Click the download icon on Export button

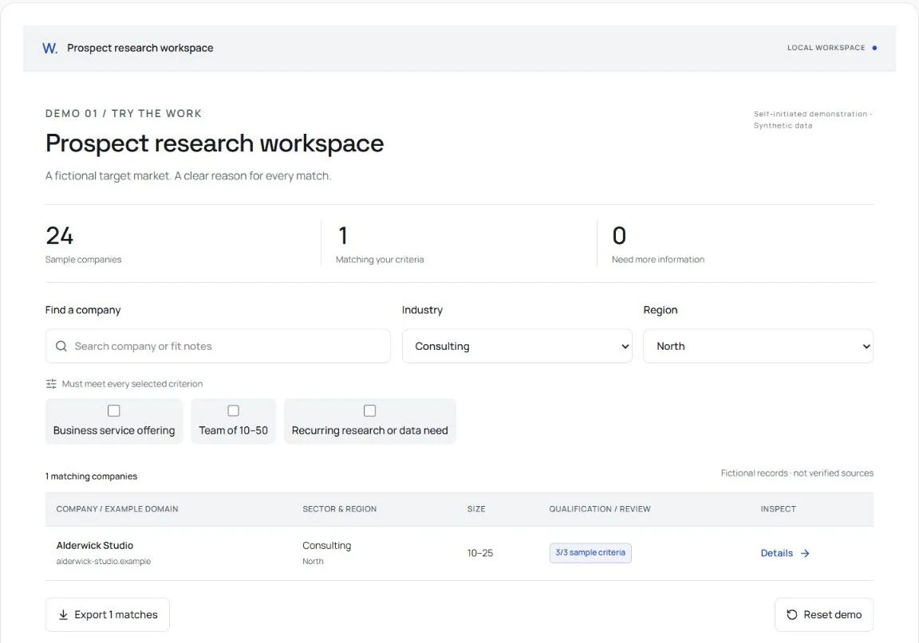[x=63, y=615]
